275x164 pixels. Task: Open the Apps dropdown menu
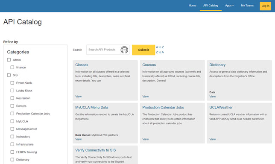229,6
